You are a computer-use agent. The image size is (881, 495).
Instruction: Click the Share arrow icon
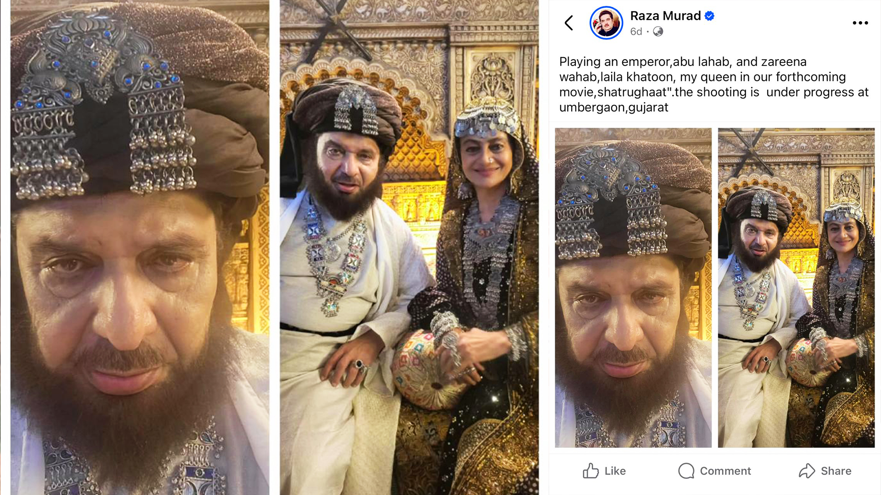[807, 471]
